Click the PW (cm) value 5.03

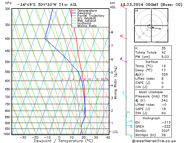165,57
